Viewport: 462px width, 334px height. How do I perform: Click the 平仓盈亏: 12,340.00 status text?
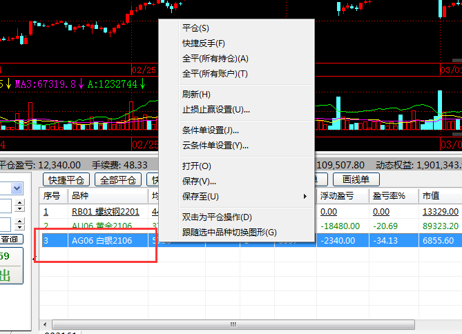[40, 165]
